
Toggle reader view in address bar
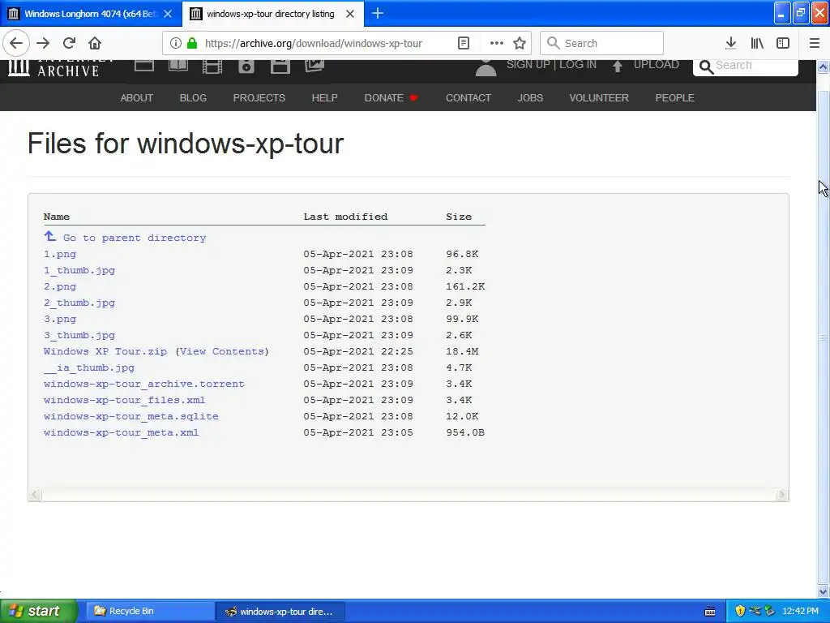click(464, 43)
